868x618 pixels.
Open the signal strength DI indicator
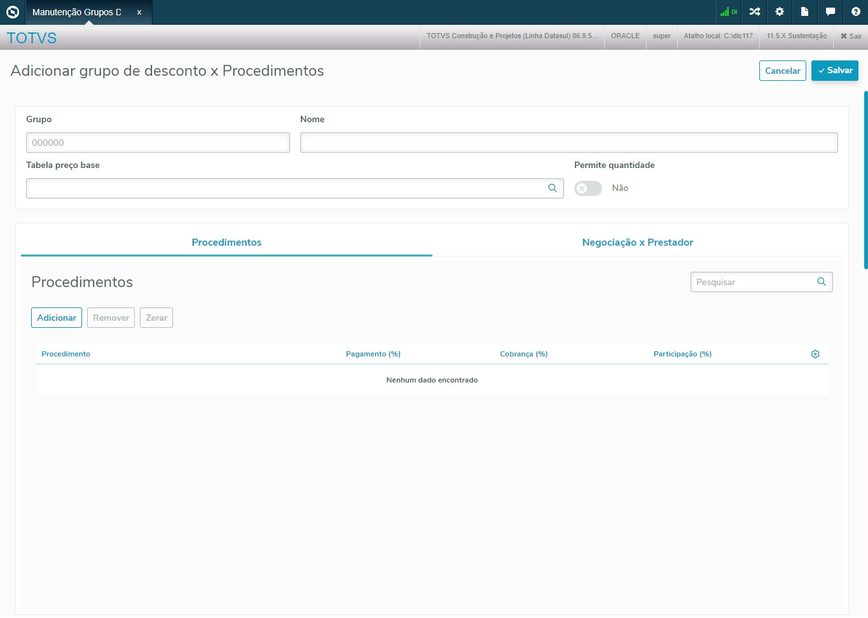click(x=729, y=12)
